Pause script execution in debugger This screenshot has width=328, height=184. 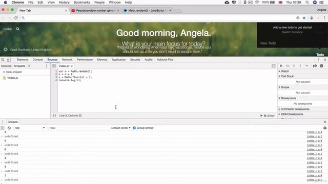(281, 66)
